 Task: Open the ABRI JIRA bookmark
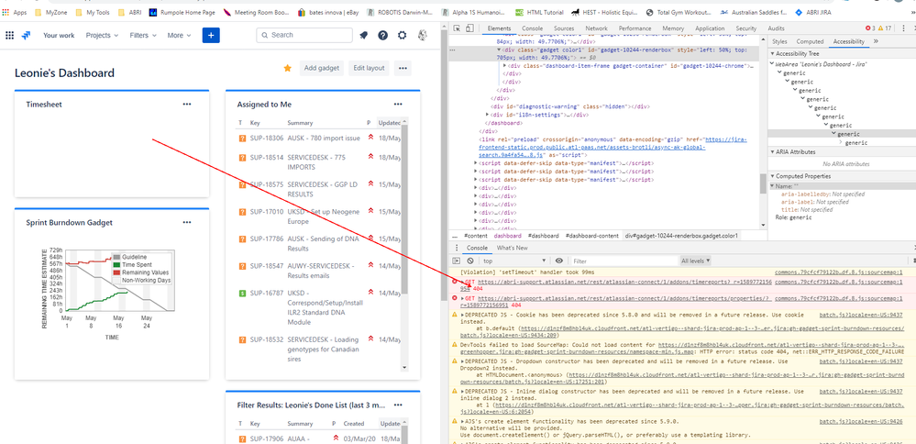coord(814,12)
